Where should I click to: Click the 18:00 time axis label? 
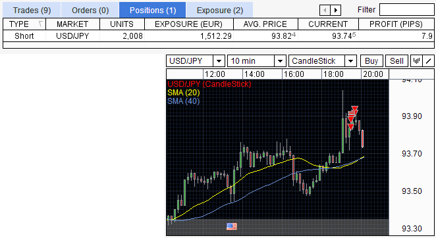pyautogui.click(x=333, y=74)
